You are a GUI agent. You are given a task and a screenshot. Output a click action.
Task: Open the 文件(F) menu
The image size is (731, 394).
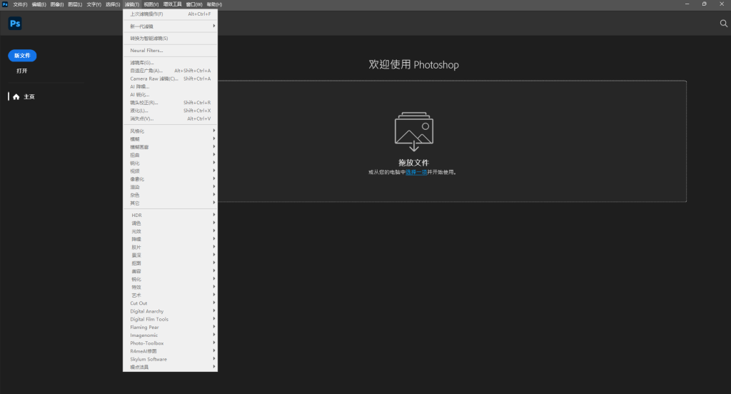point(20,4)
